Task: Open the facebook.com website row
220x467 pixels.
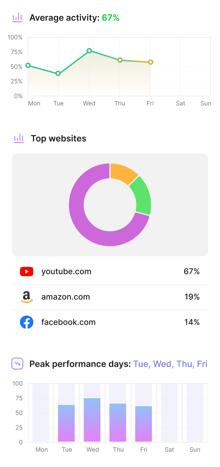Action: pos(110,322)
